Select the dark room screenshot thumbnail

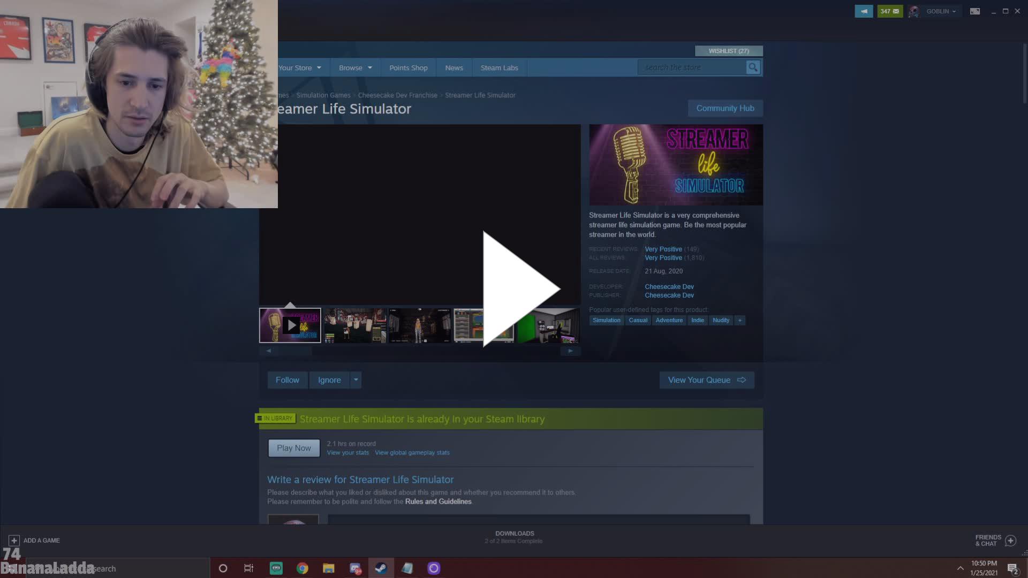click(x=420, y=325)
